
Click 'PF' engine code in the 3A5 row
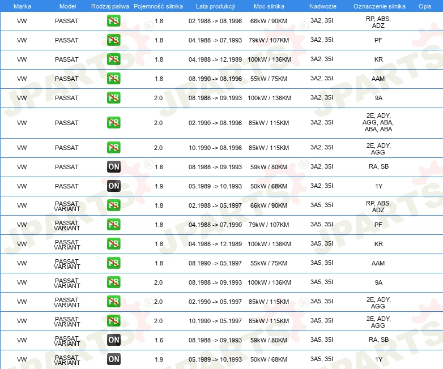(378, 225)
